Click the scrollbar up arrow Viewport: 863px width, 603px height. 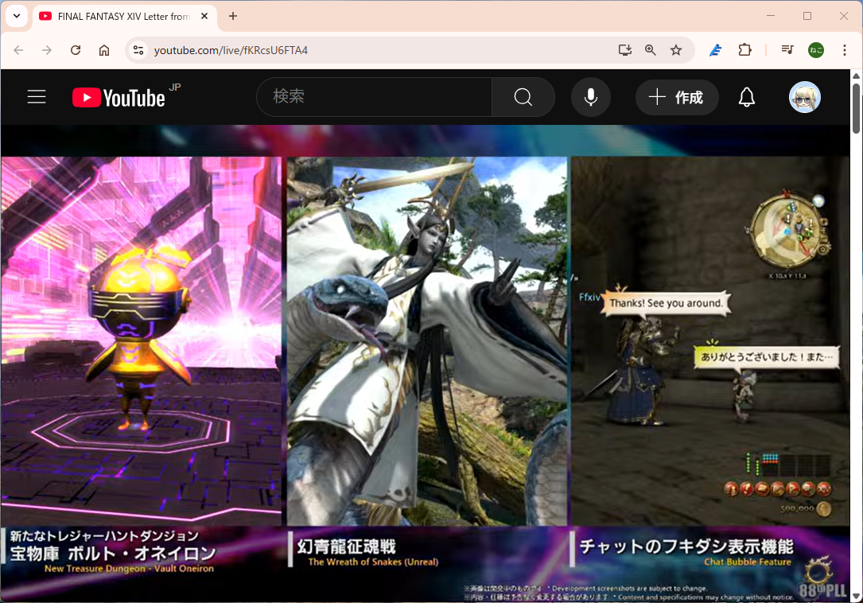pos(857,76)
